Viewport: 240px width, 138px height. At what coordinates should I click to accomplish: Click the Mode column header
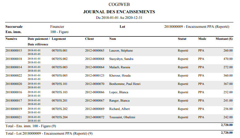tap(202, 39)
